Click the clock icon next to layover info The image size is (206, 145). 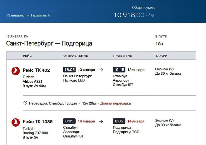point(25,103)
